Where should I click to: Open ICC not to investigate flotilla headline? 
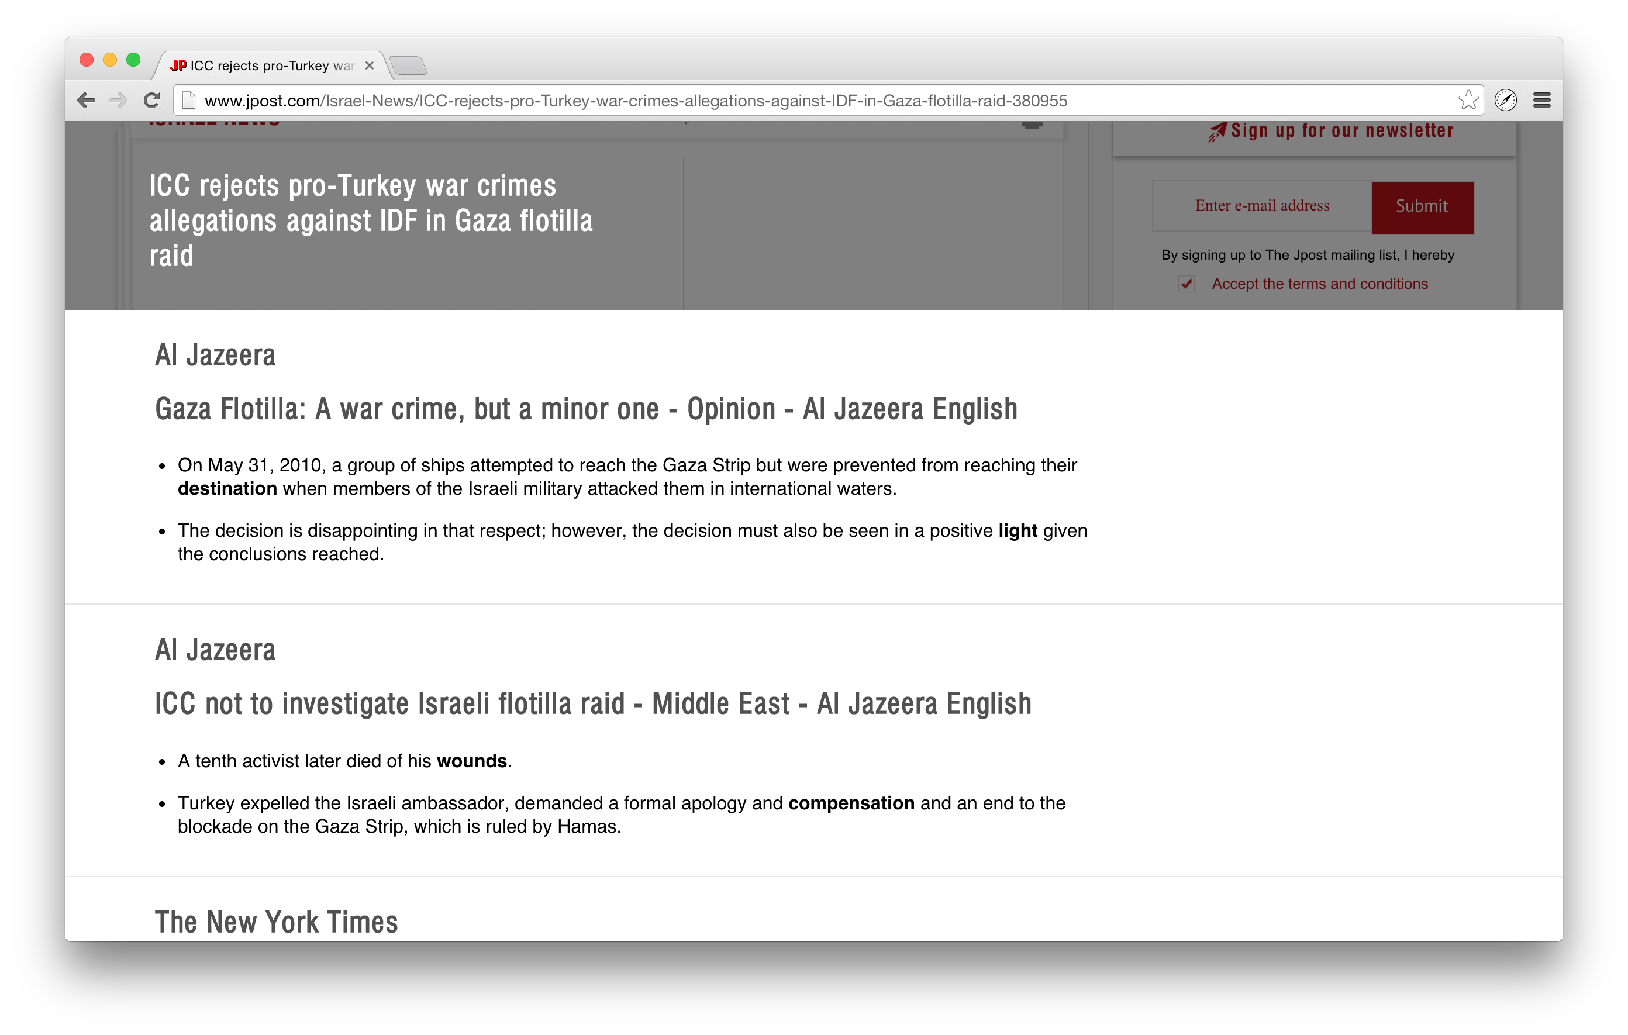point(593,704)
